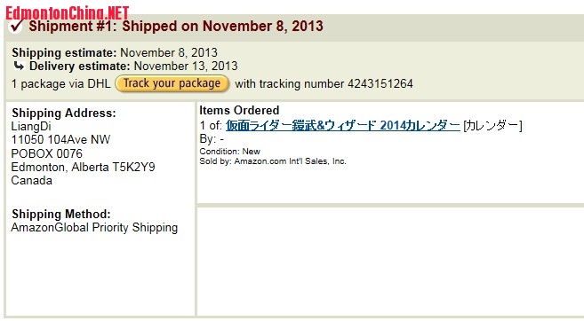Open the Kamen Rider 2014 calendar product link

342,126
